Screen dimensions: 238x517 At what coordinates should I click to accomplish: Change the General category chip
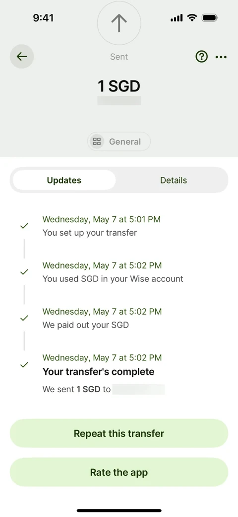point(119,142)
